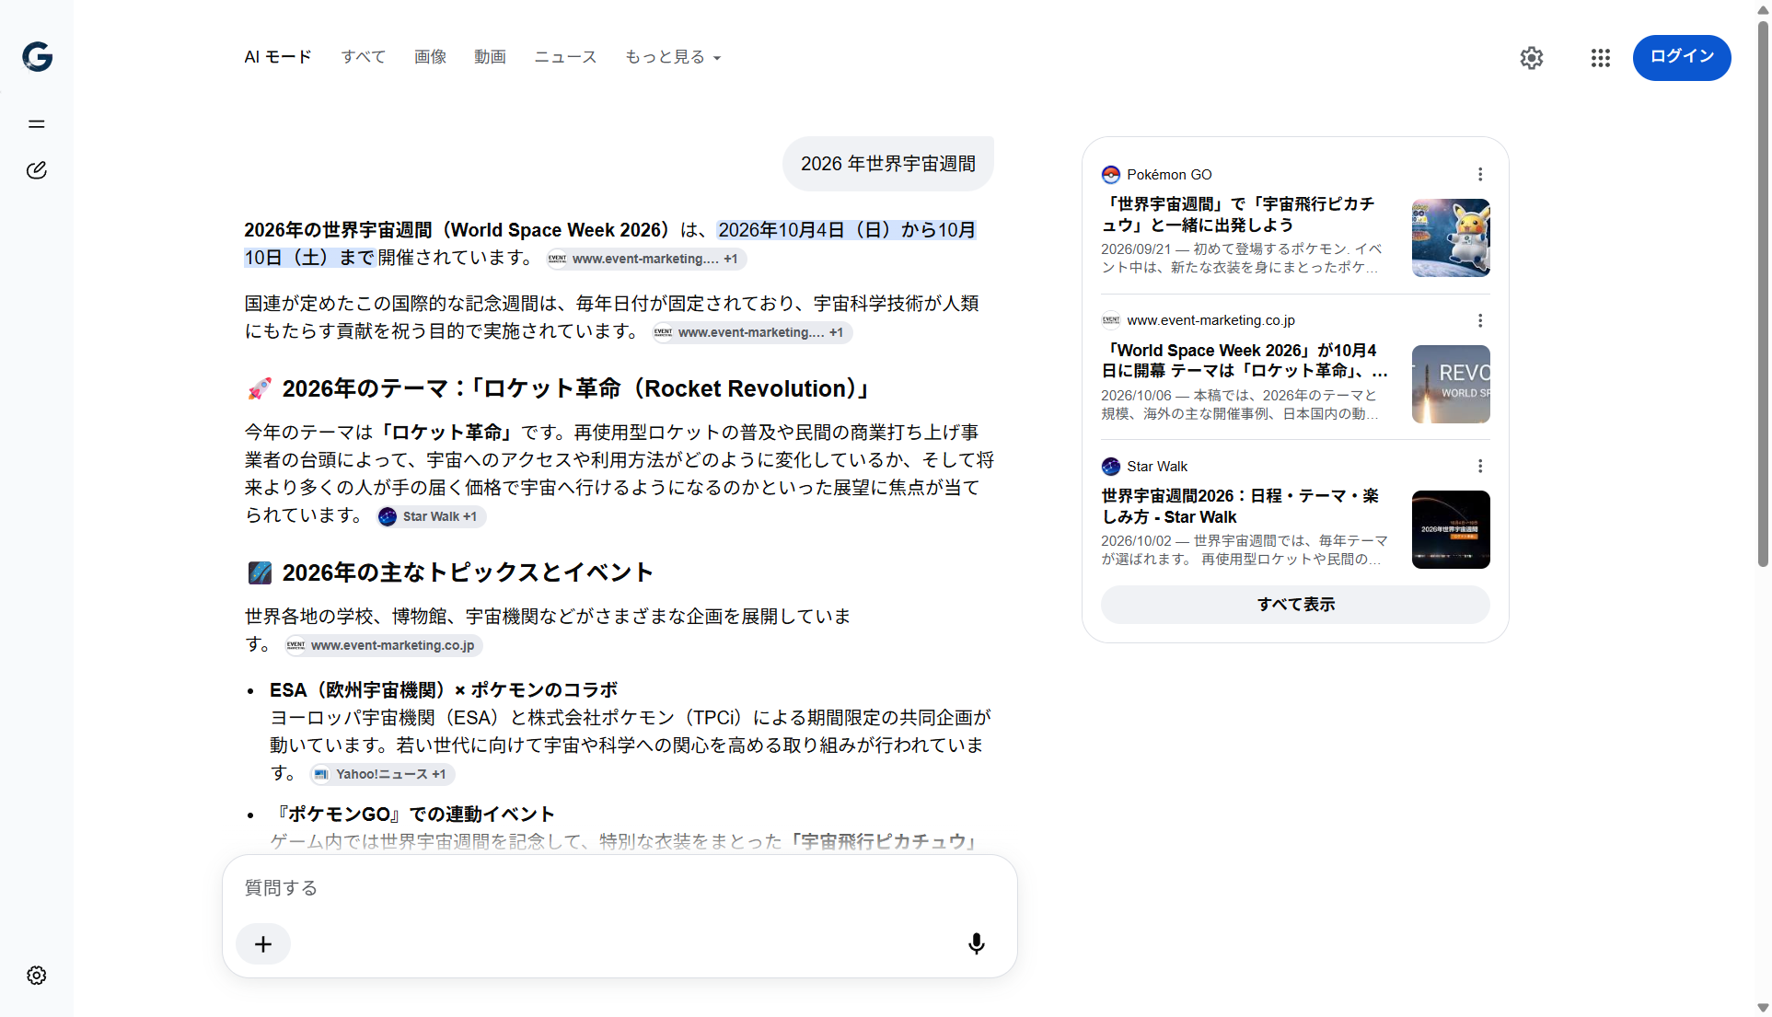Open the 宇宙飛行ピカチュウ article title
The image size is (1772, 1017).
tap(1239, 214)
